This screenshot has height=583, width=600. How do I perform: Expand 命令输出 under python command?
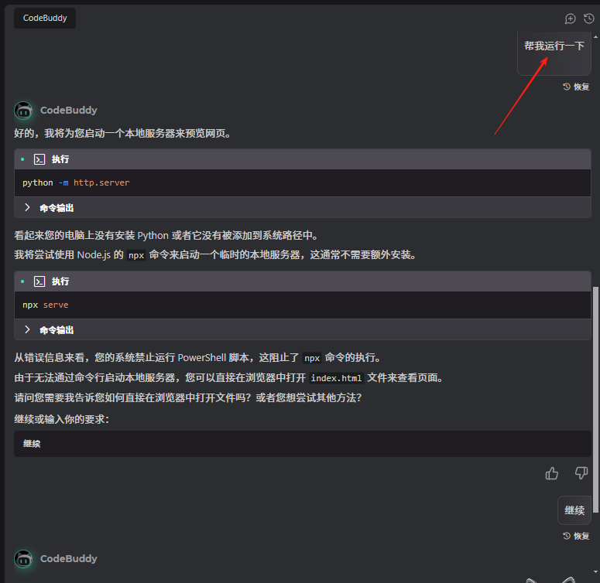pyautogui.click(x=49, y=208)
